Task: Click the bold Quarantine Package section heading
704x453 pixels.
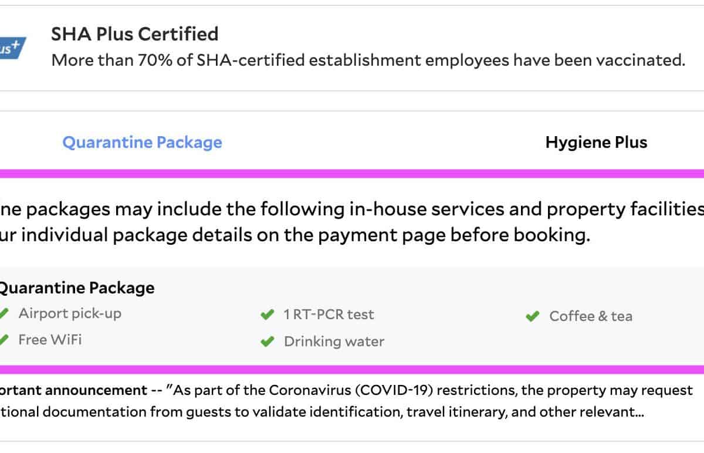Action: click(76, 288)
